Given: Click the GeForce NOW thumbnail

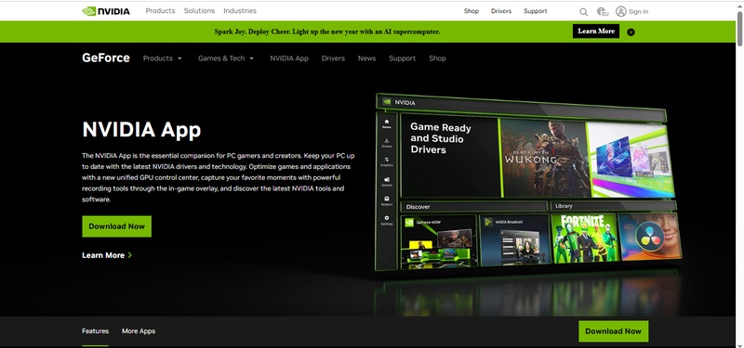Looking at the screenshot, I should [x=439, y=242].
